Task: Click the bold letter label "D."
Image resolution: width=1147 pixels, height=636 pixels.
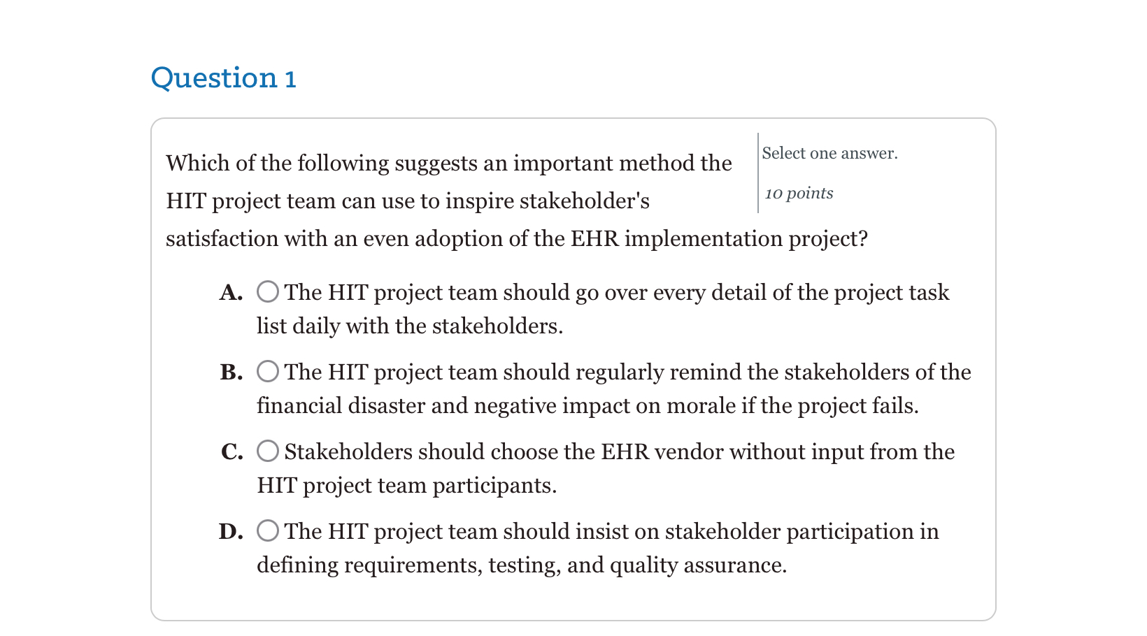Action: click(x=231, y=532)
